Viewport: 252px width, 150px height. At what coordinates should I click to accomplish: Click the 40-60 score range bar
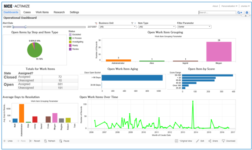point(189,83)
